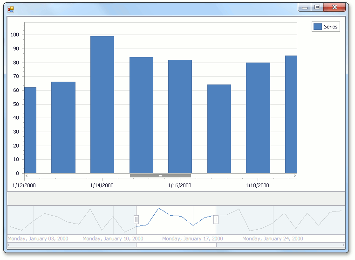Select the tallest bar near 1/14/2000
This screenshot has width=355, height=260.
click(x=102, y=105)
